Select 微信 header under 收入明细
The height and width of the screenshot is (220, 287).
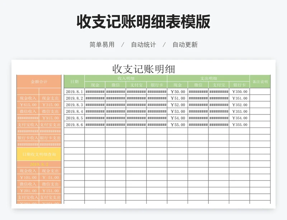pyautogui.click(x=116, y=85)
